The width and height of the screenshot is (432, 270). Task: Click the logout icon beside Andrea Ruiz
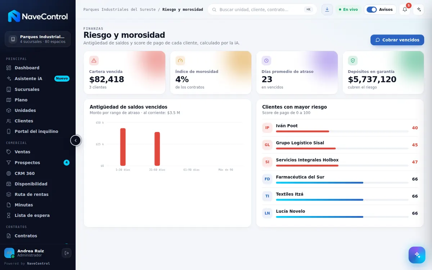tap(66, 253)
